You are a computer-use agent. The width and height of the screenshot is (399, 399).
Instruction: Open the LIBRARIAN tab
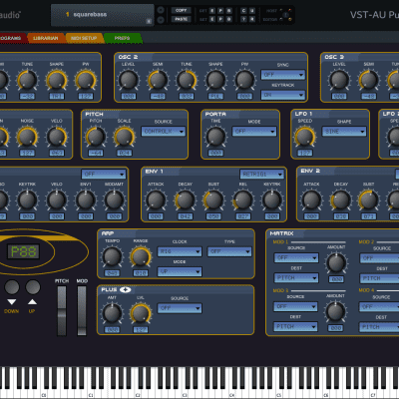tap(46, 38)
